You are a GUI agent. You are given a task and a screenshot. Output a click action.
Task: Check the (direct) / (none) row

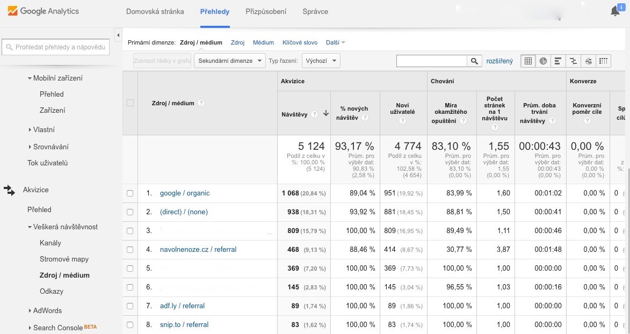point(130,212)
